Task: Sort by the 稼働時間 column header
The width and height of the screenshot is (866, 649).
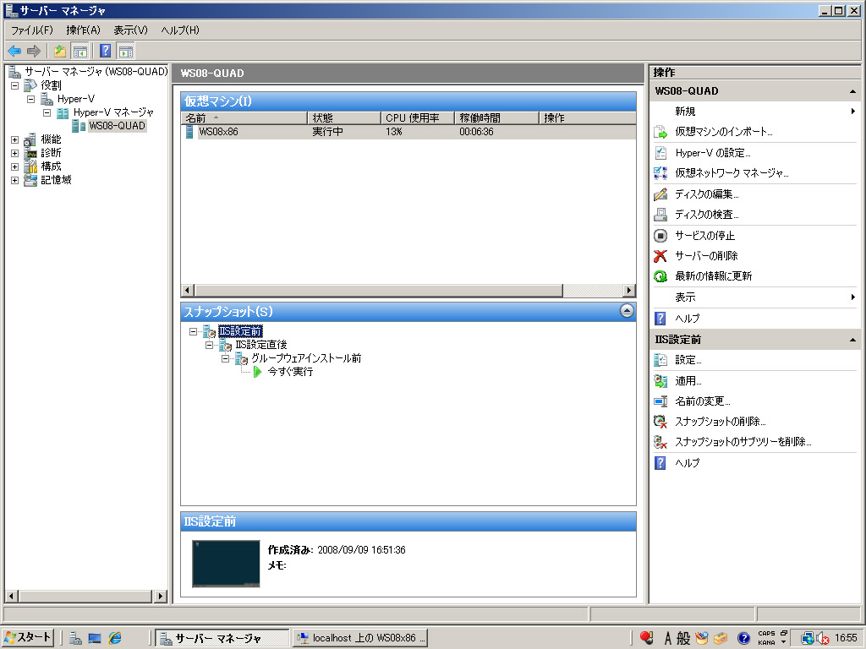Action: [x=496, y=118]
